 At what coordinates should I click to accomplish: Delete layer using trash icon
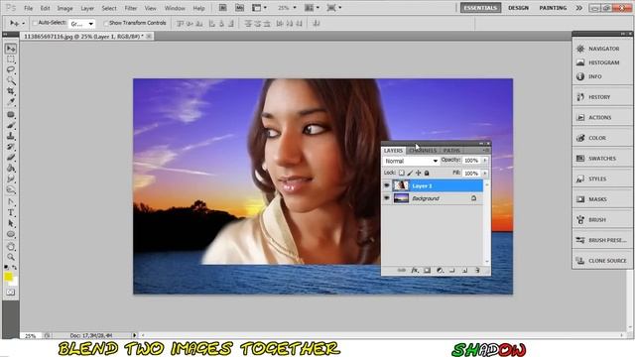click(x=477, y=270)
